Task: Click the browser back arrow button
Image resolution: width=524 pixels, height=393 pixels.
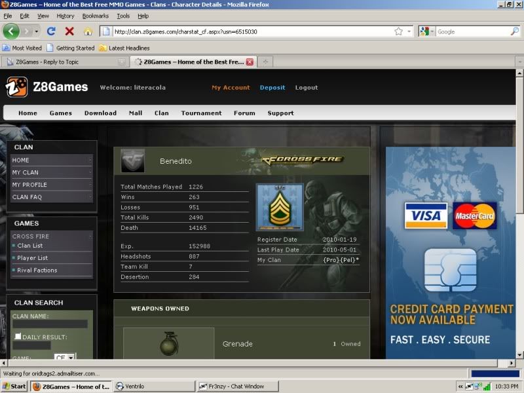Action: [12, 31]
